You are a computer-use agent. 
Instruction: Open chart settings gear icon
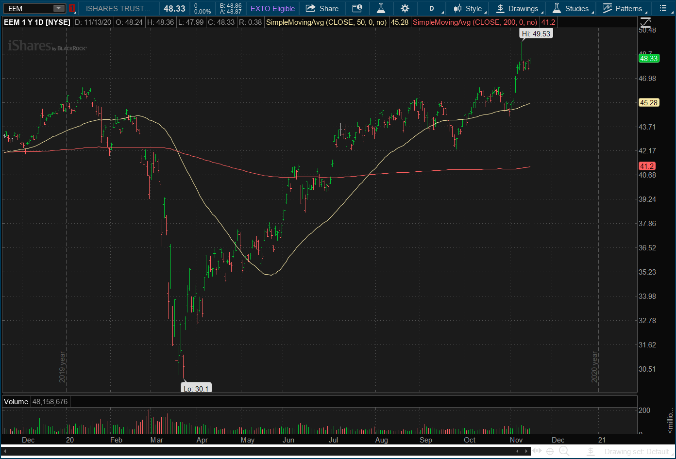405,8
